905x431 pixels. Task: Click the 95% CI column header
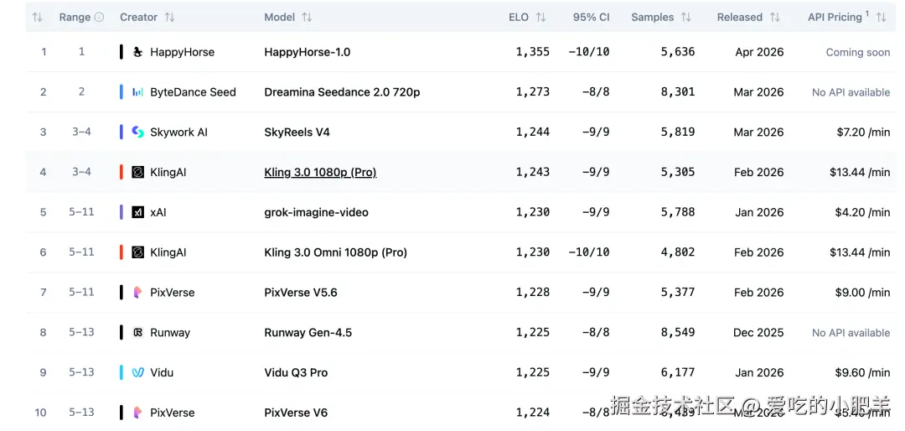[x=592, y=17]
